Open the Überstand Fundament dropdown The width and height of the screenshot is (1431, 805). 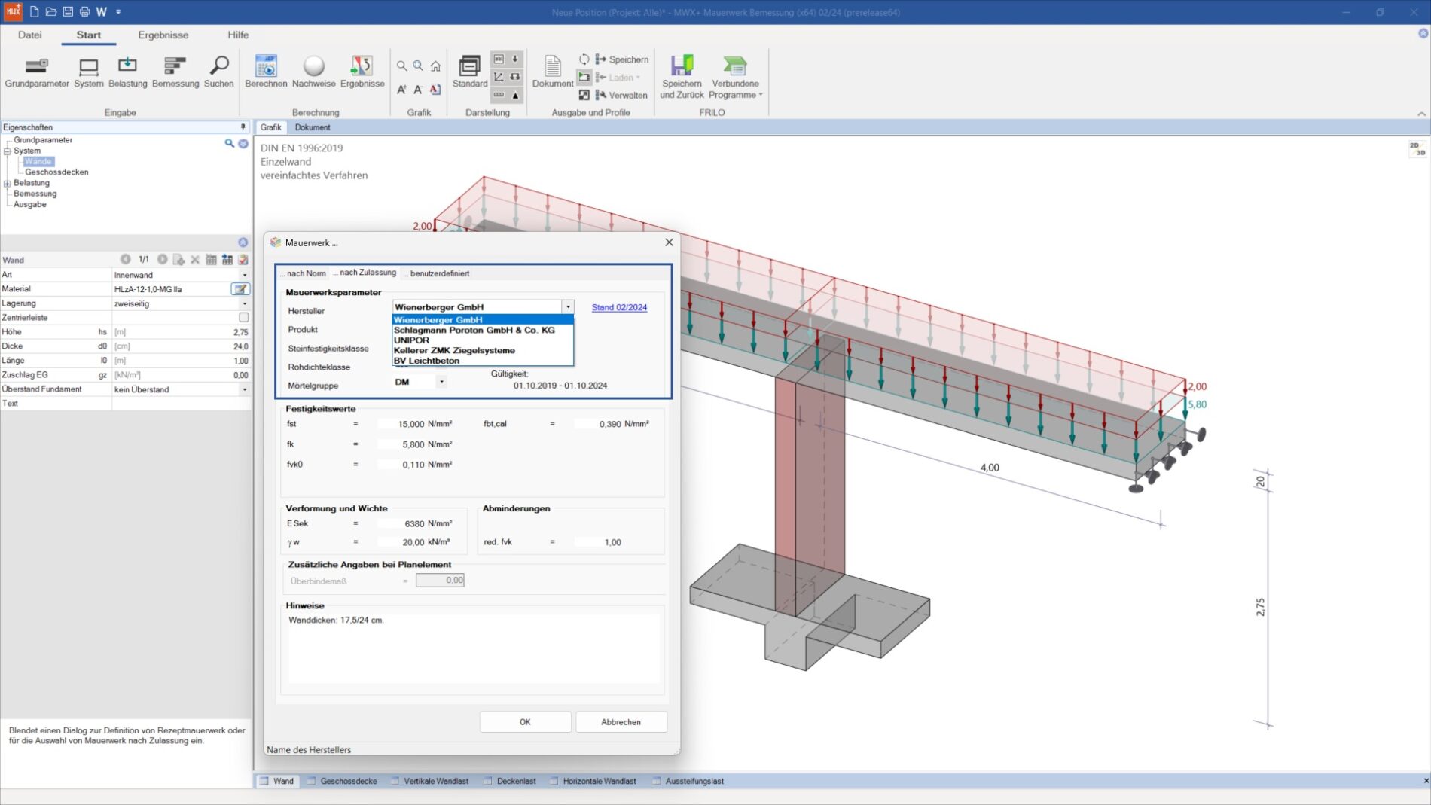(244, 389)
